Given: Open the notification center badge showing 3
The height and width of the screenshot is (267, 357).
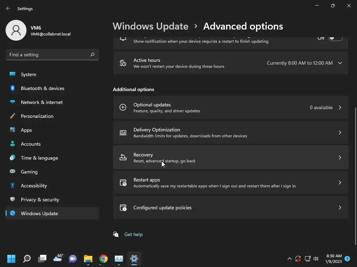Looking at the screenshot, I should click(347, 259).
